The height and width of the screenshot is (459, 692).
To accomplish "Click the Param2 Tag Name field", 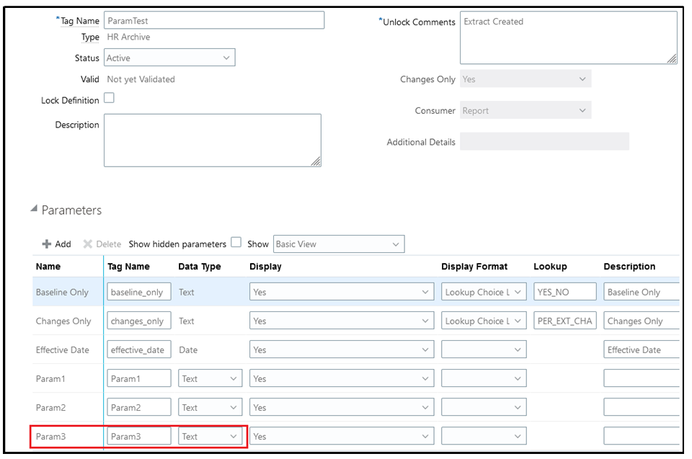I will point(139,407).
